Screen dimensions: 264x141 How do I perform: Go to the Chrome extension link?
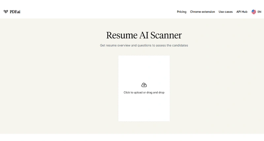pyautogui.click(x=202, y=12)
